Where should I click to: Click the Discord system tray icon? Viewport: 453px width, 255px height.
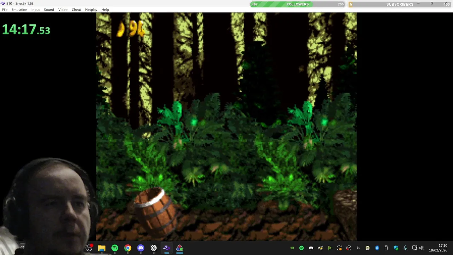(x=311, y=248)
